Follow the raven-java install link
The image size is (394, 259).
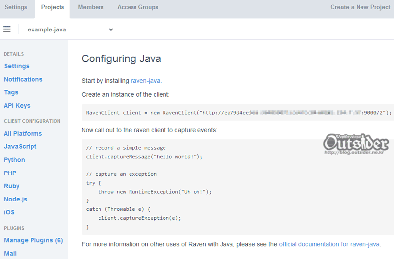tap(145, 81)
